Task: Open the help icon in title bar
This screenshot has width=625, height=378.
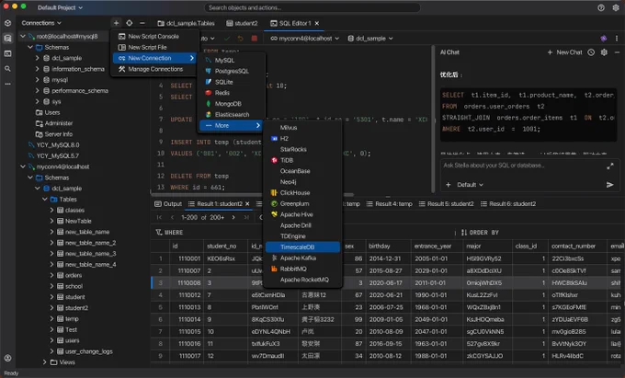Action: pos(601,7)
